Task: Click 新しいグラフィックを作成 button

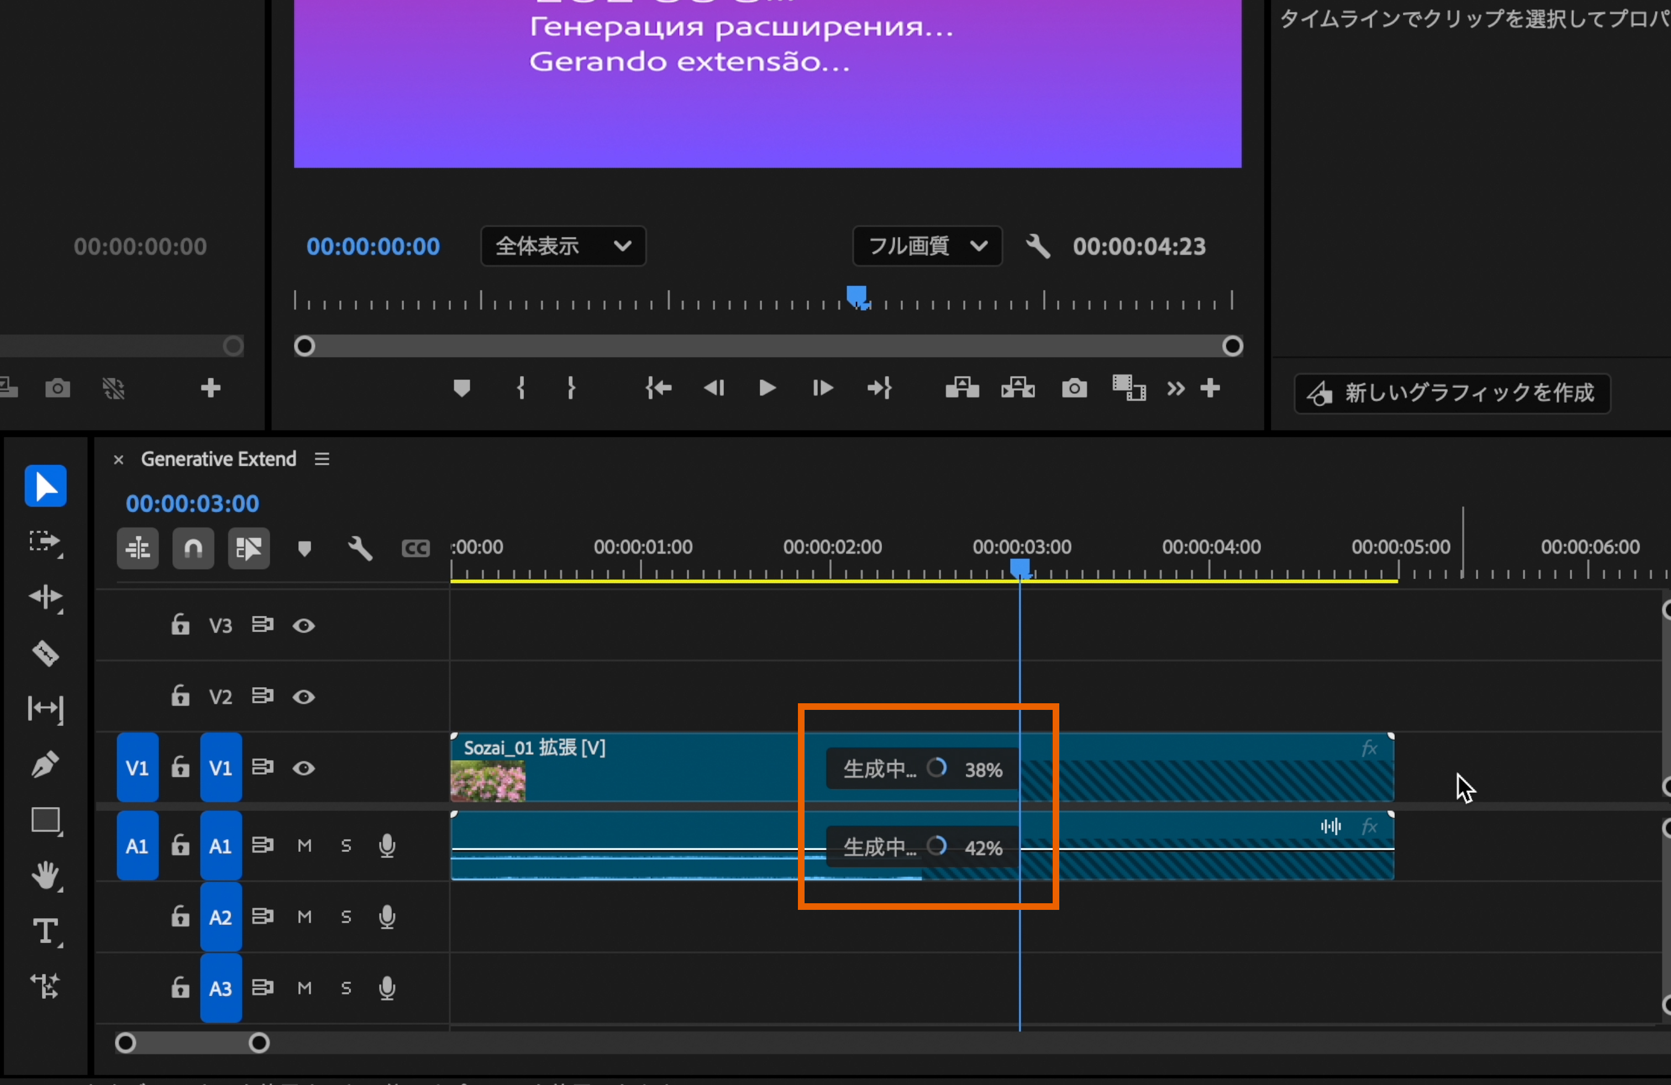Action: click(x=1452, y=394)
